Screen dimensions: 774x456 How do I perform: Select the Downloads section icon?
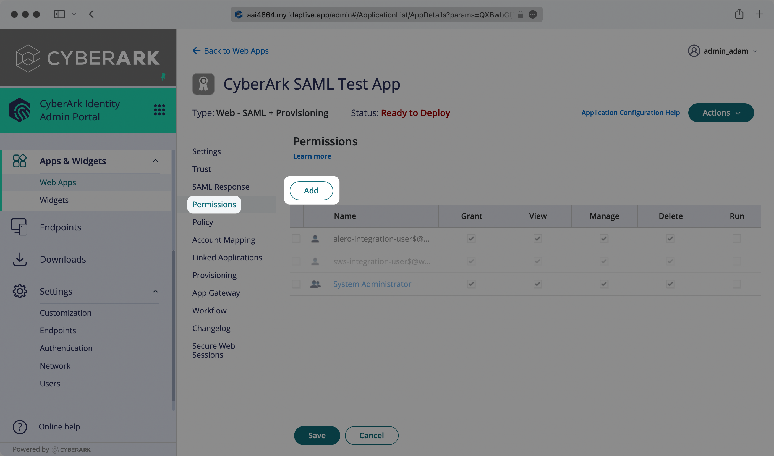point(20,260)
